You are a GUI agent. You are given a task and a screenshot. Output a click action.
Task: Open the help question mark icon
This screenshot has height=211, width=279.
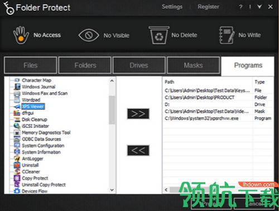coord(240,7)
